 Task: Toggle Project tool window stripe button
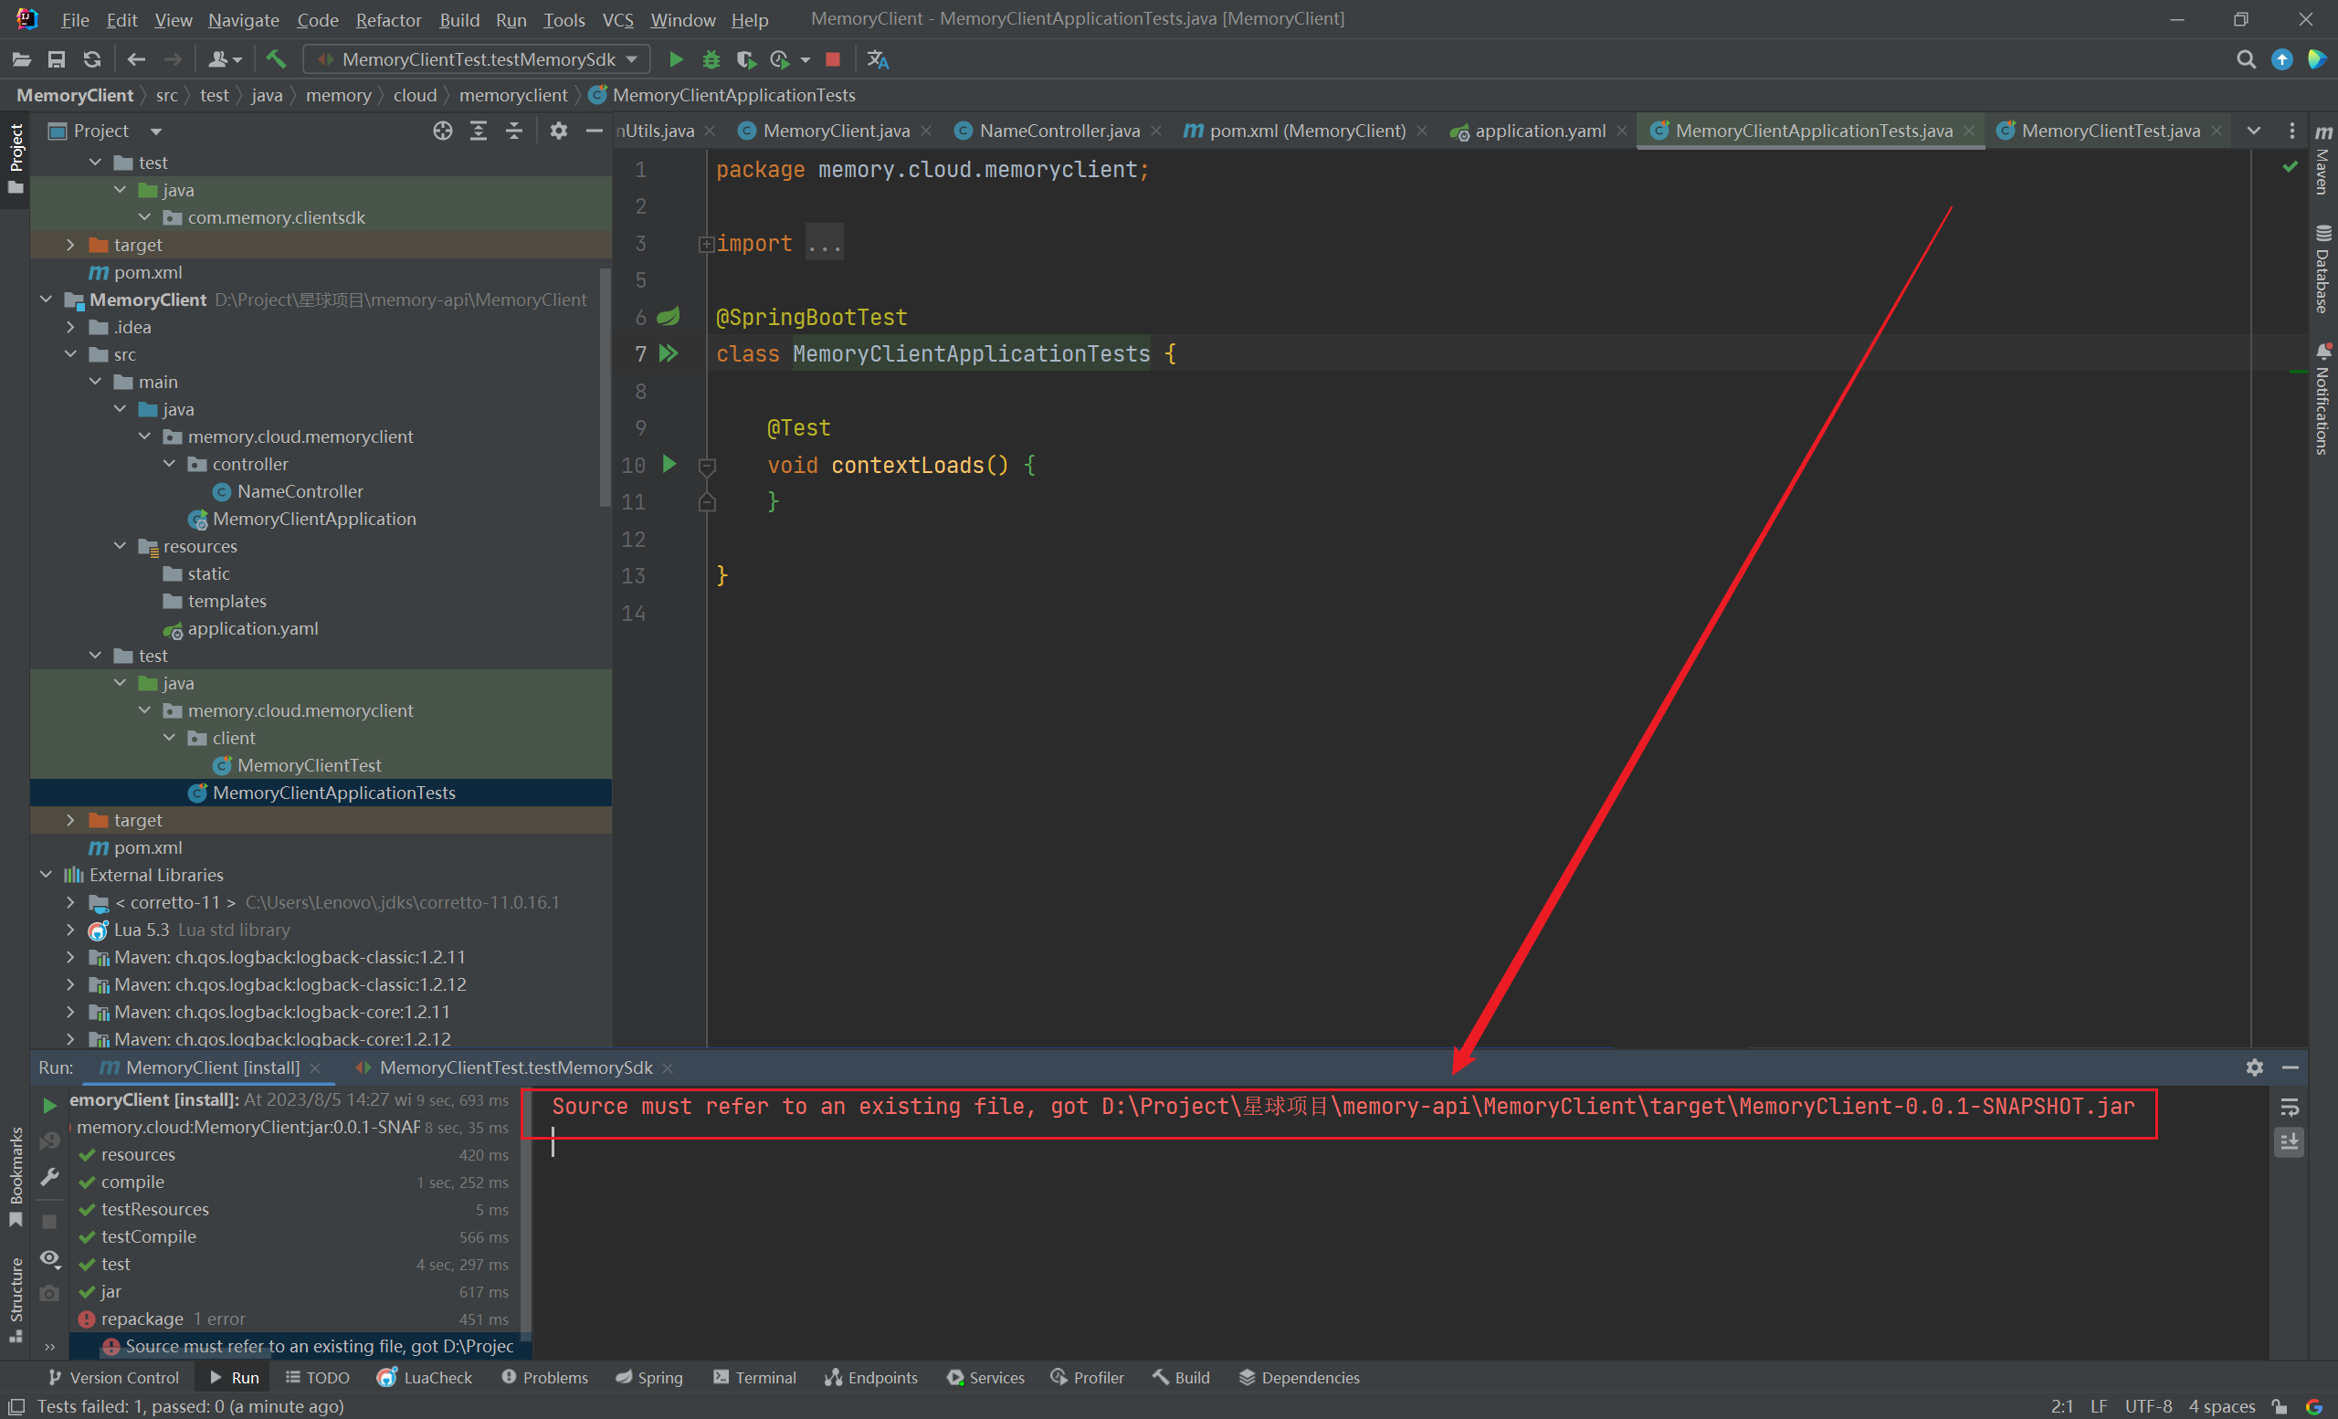16,158
